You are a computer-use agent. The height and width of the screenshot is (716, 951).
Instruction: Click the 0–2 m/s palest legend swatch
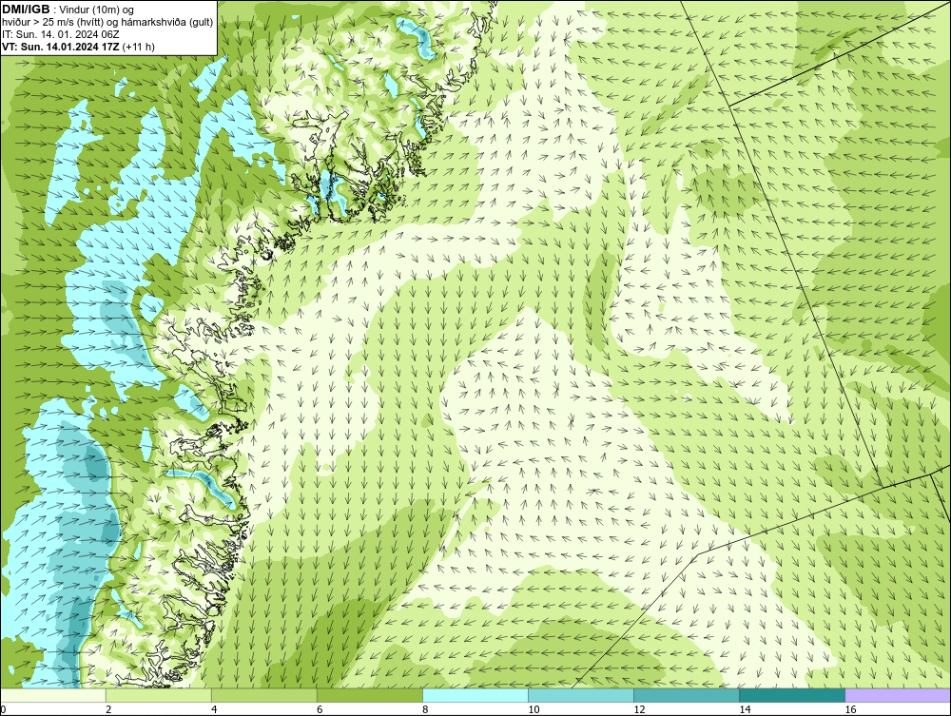(53, 695)
